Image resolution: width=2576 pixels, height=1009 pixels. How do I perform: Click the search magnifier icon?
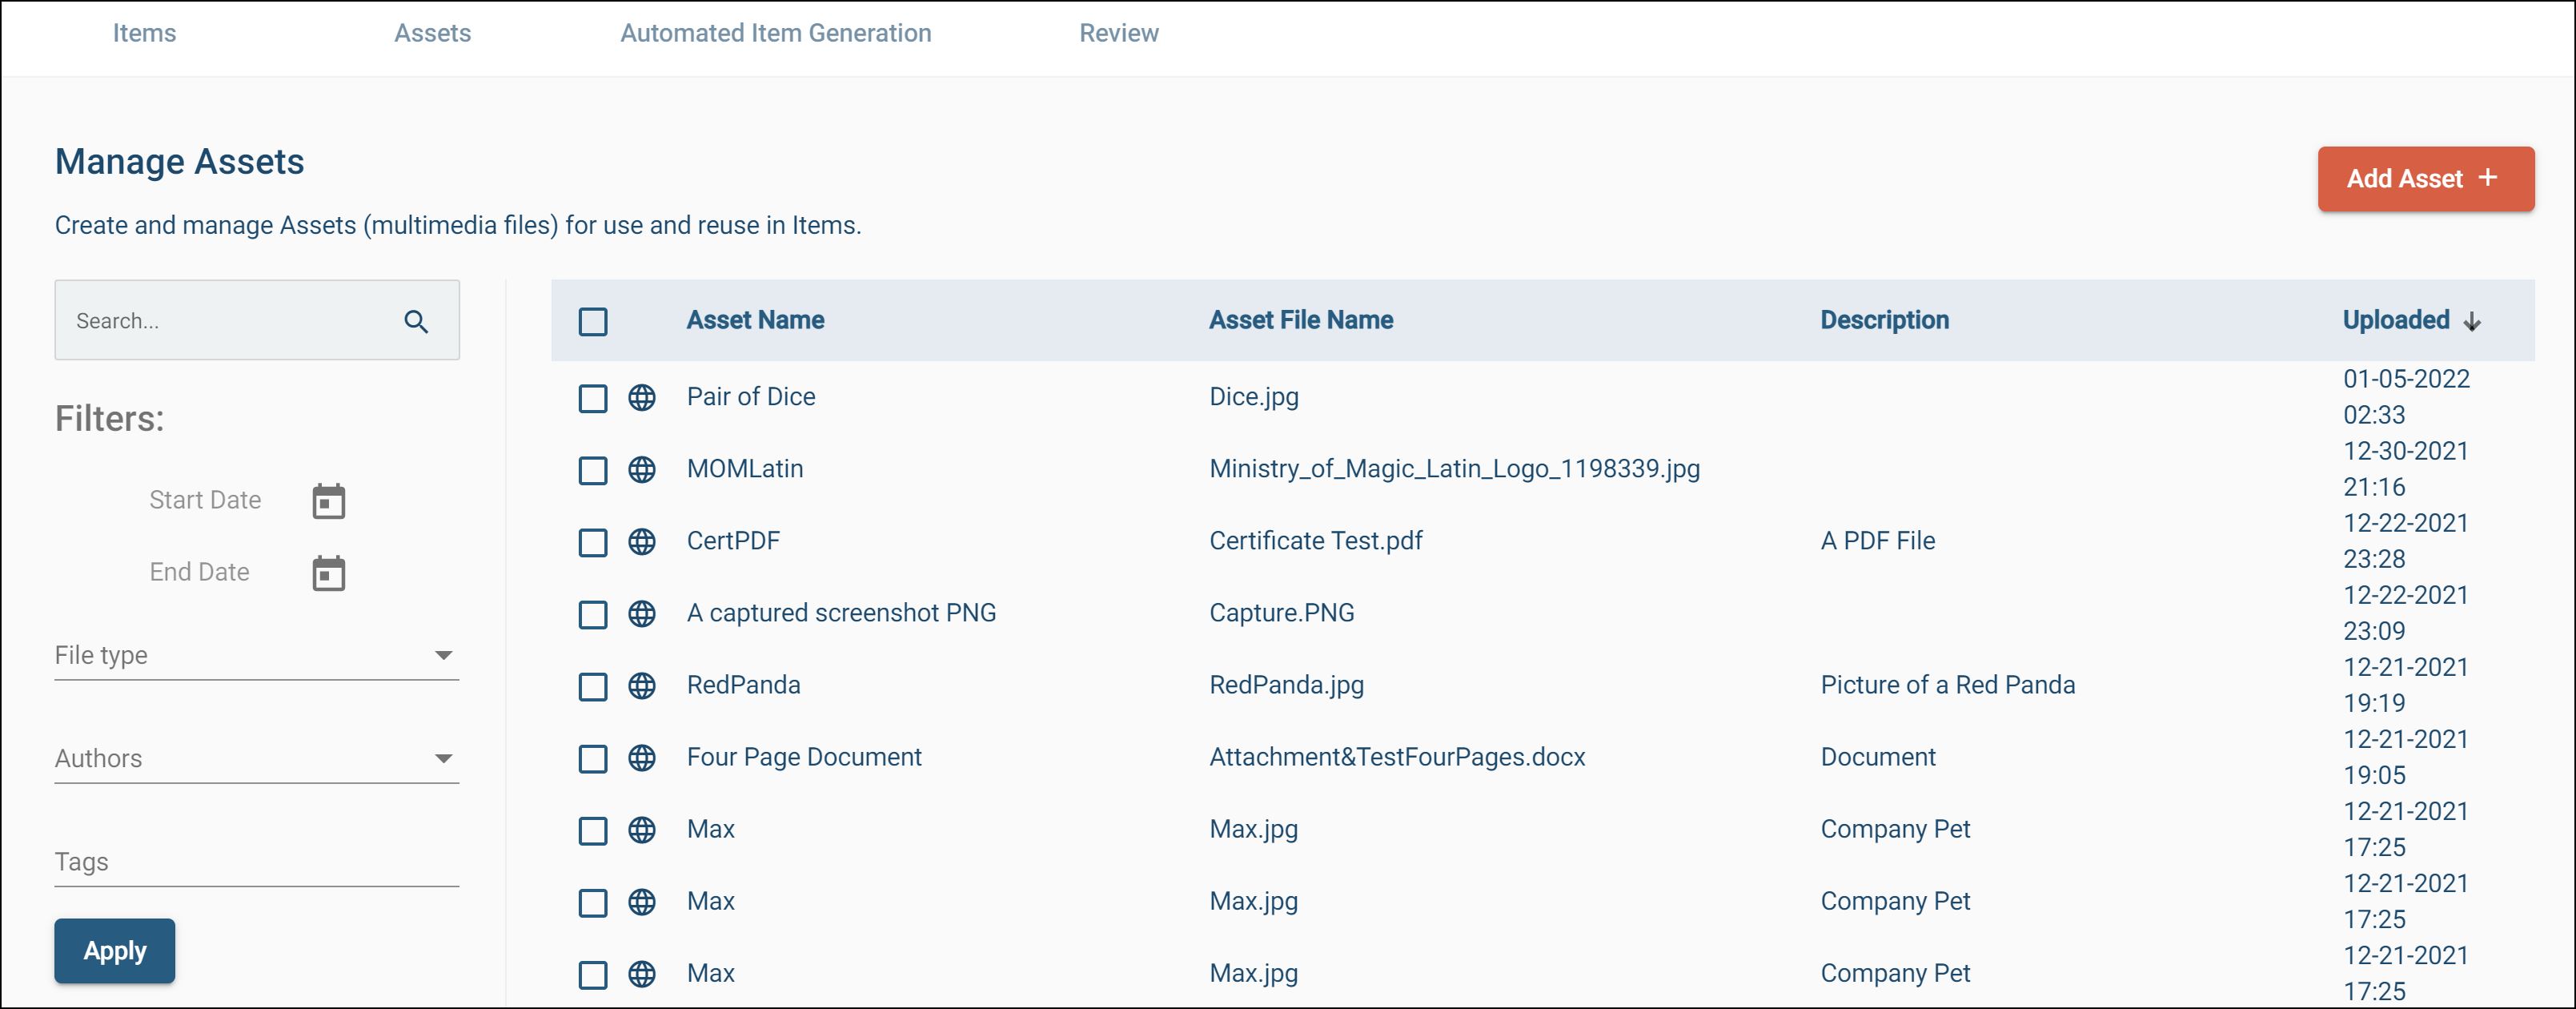416,321
